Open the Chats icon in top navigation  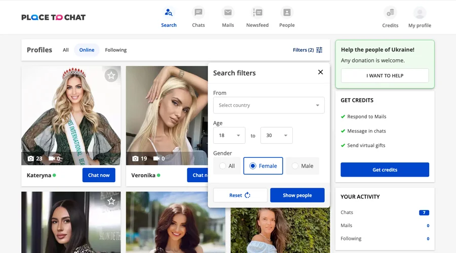point(198,13)
